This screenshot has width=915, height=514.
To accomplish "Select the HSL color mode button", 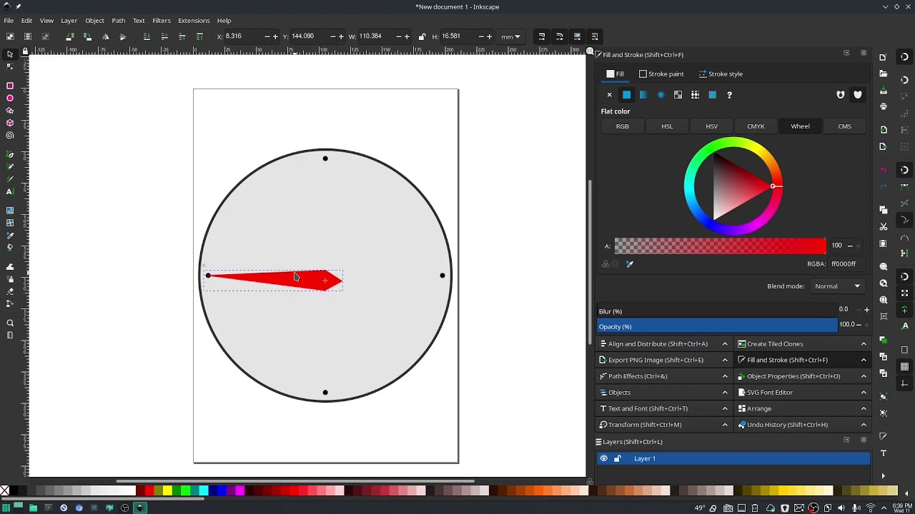I will click(667, 126).
